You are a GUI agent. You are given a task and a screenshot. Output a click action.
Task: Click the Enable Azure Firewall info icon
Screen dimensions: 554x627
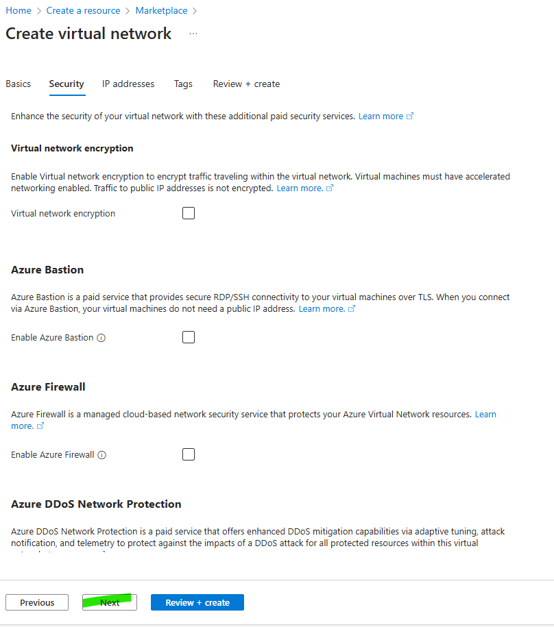coord(102,455)
